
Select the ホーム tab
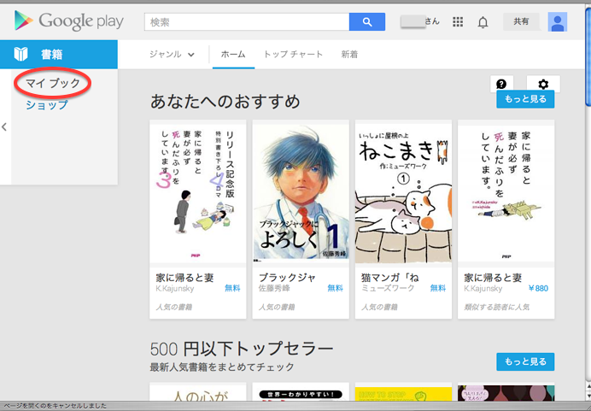click(233, 55)
